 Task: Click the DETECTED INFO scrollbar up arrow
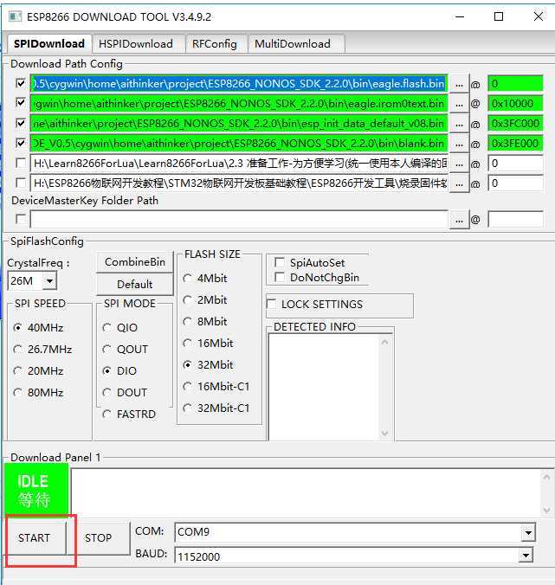pyautogui.click(x=385, y=342)
